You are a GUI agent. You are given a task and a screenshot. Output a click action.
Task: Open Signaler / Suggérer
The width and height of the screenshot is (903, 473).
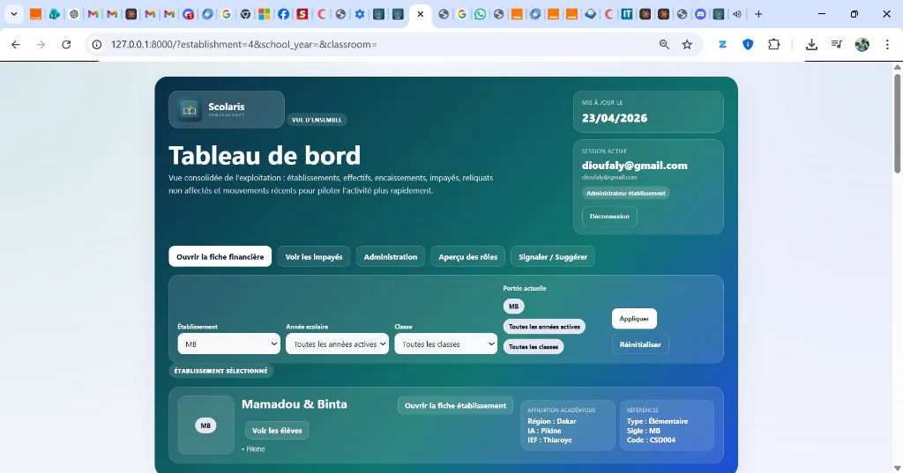[x=553, y=256]
